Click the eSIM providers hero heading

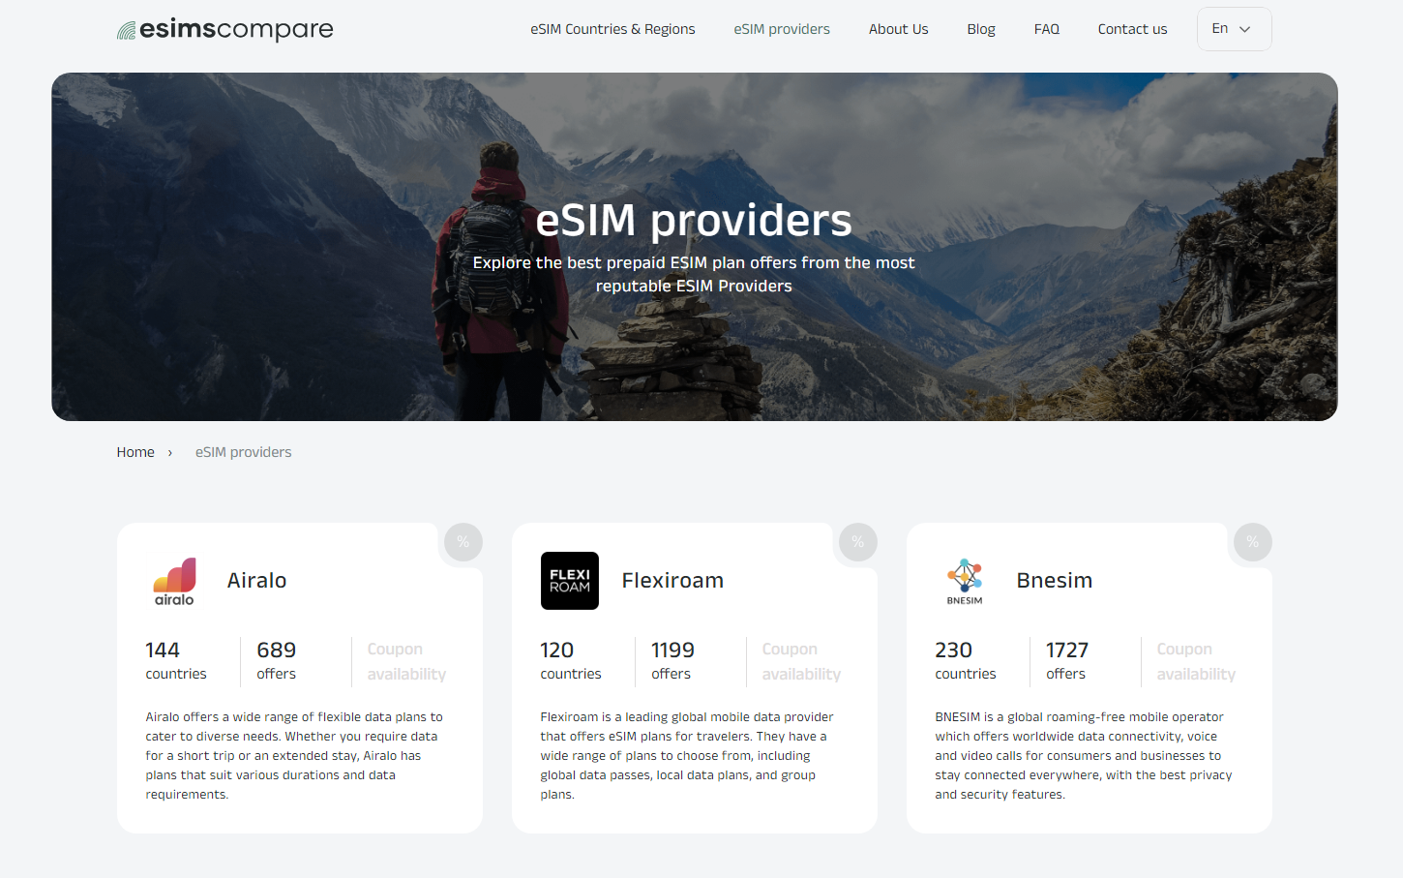click(694, 220)
